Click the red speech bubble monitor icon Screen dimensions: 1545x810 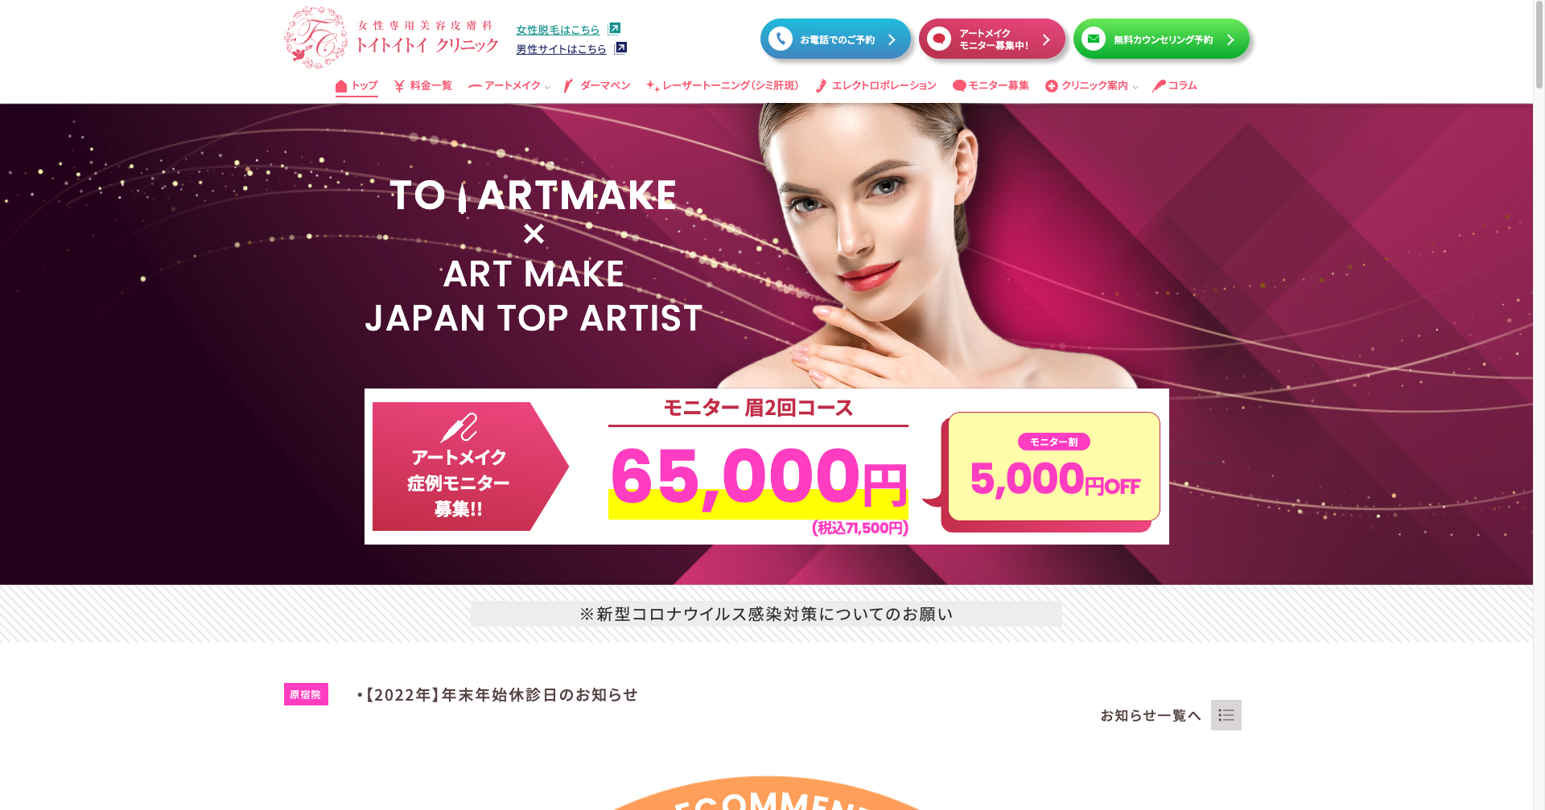[x=938, y=39]
